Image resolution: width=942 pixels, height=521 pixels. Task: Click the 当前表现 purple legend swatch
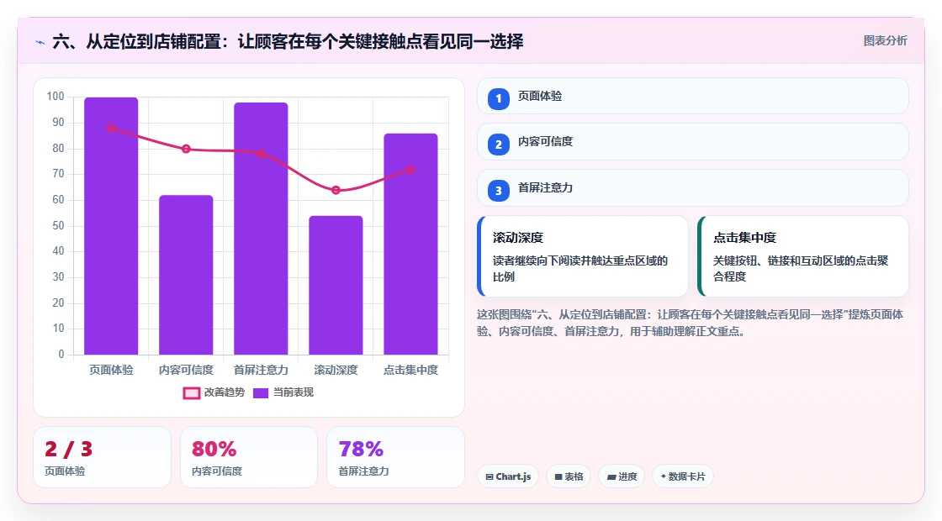(260, 393)
